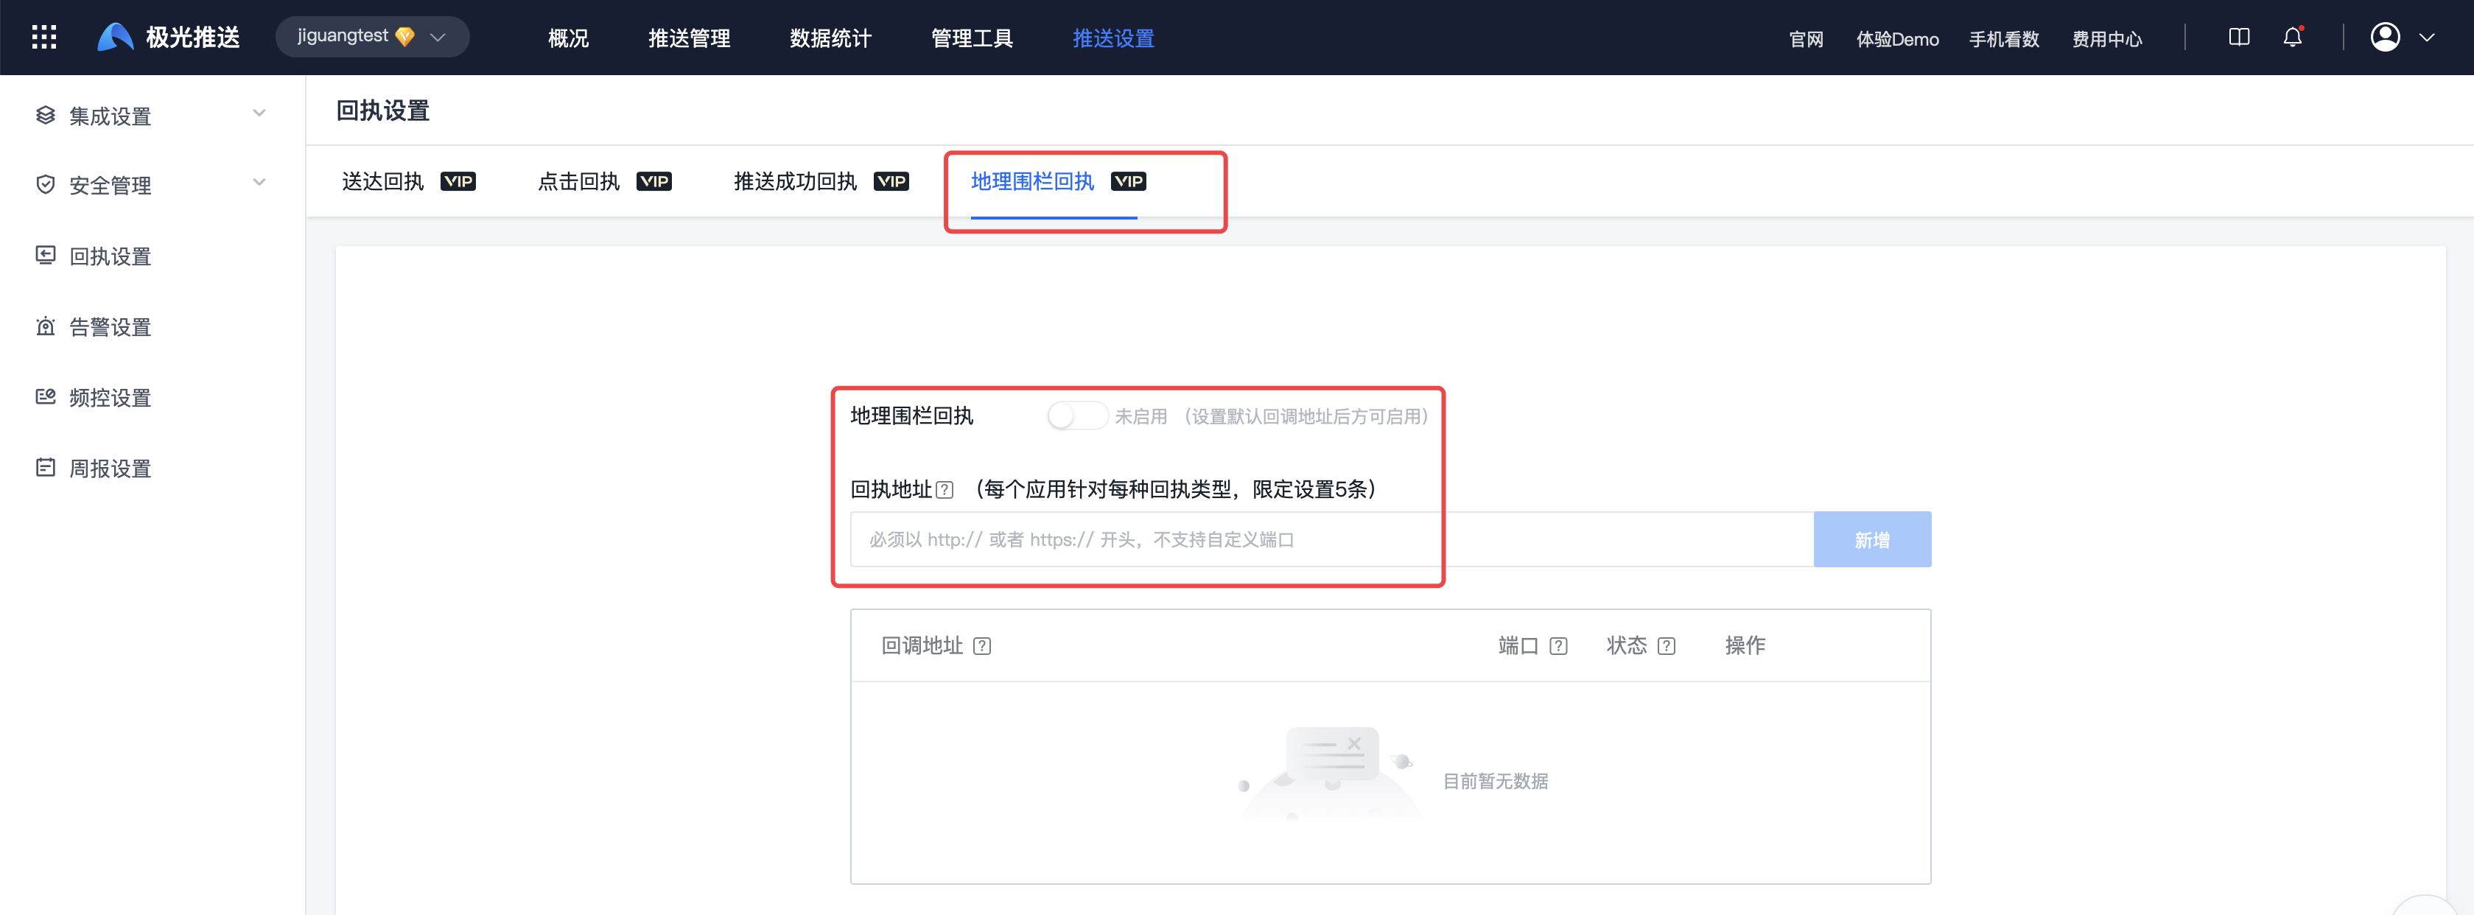Open the 推送管理 menu
Image resolution: width=2474 pixels, height=915 pixels.
click(690, 38)
